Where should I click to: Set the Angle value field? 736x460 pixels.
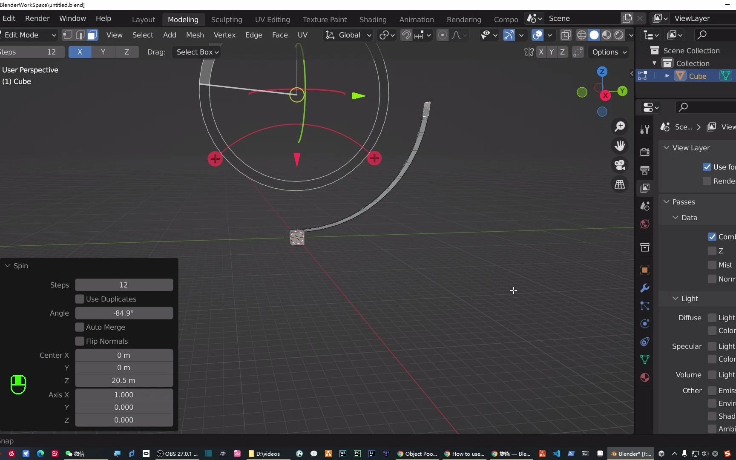(x=124, y=313)
